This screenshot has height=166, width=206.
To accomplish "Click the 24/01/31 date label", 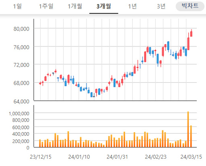I will coord(117,157).
